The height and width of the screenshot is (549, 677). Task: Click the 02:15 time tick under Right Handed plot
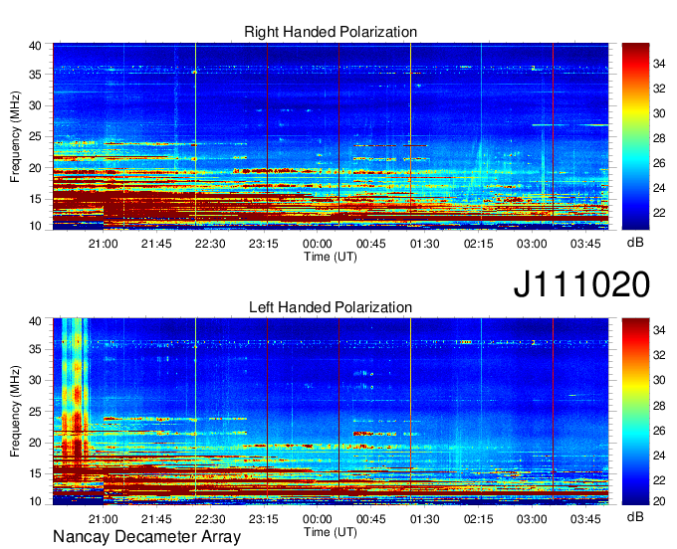click(479, 244)
